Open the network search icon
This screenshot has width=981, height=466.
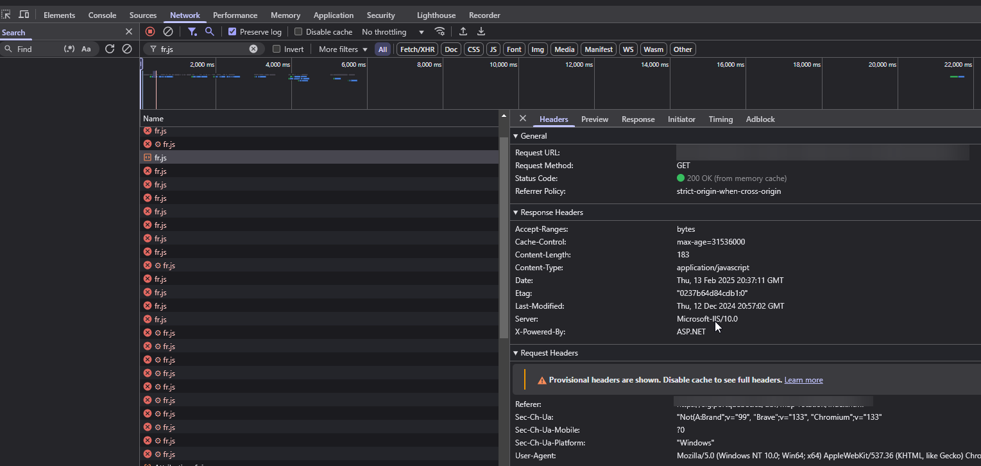click(209, 31)
